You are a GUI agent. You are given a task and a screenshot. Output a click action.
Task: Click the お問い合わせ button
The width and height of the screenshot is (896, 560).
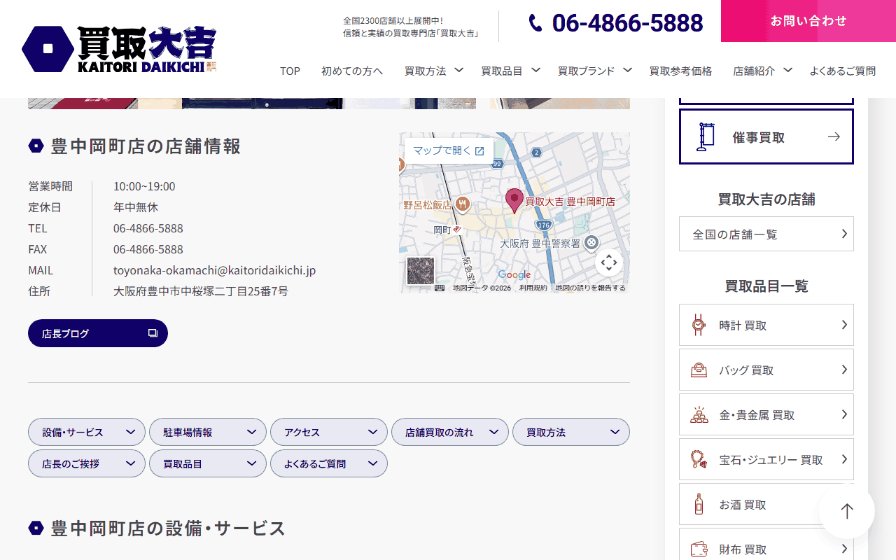808,21
